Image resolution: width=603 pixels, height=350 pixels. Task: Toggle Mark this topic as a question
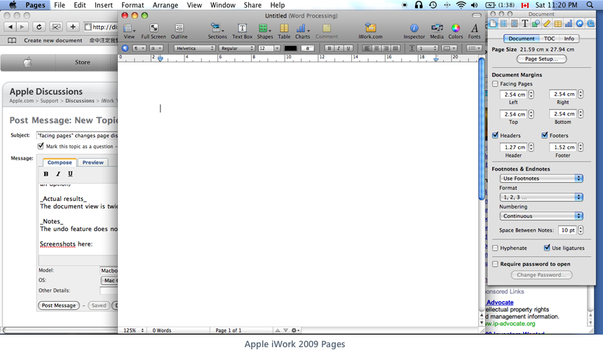(41, 146)
